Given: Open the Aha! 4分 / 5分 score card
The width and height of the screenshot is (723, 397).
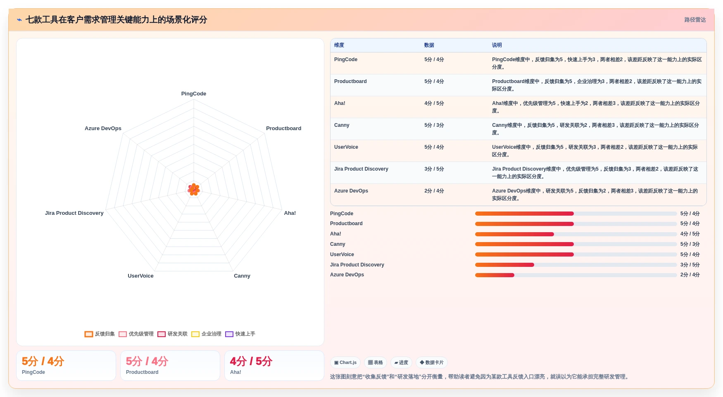Looking at the screenshot, I should tap(274, 366).
